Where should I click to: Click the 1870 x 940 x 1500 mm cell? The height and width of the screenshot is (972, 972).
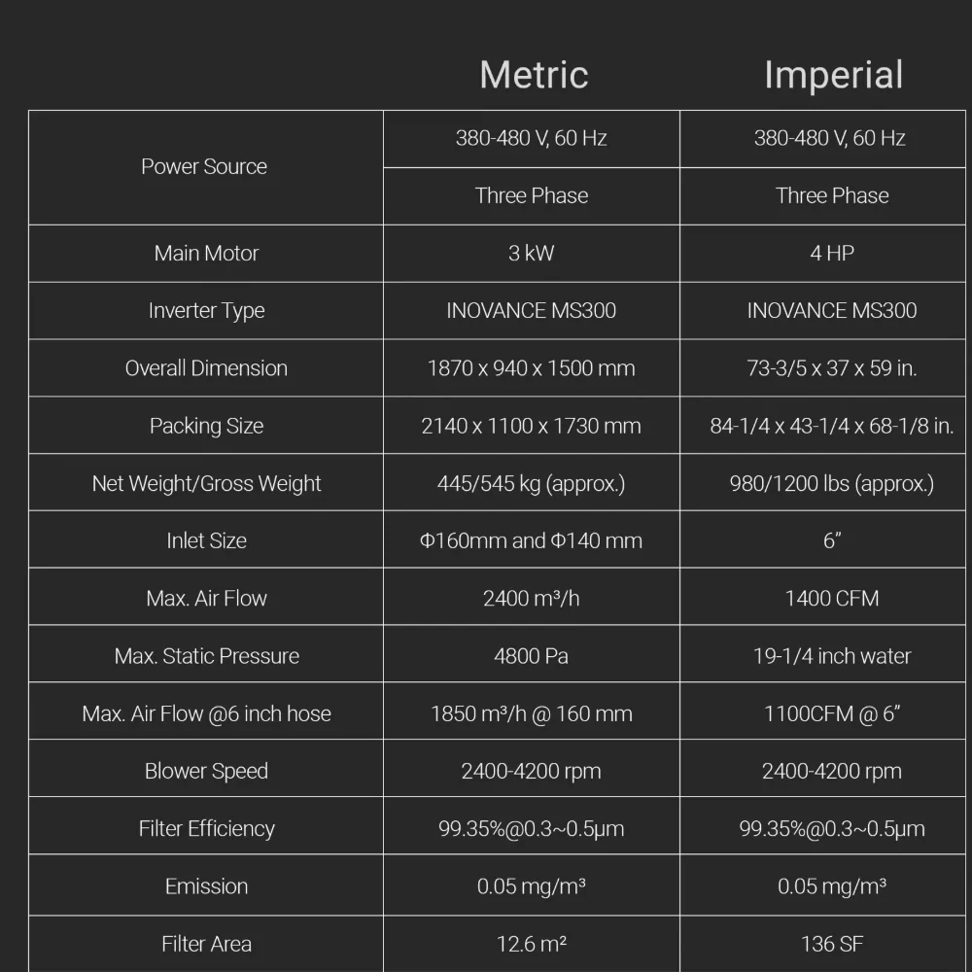pyautogui.click(x=531, y=368)
